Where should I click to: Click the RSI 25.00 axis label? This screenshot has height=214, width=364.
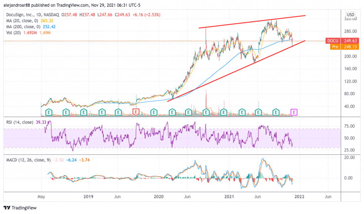(349, 150)
